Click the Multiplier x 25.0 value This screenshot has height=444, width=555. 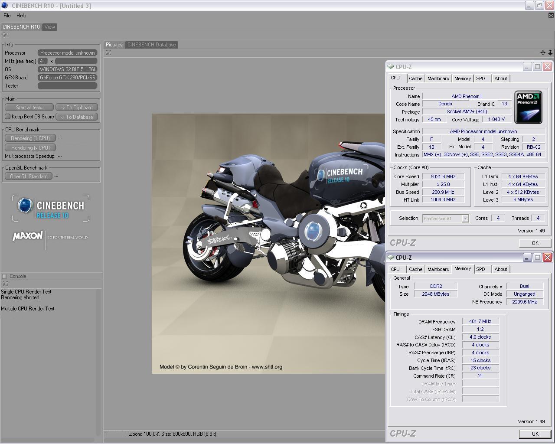pyautogui.click(x=443, y=184)
